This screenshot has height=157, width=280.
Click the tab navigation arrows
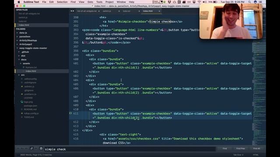(x=72, y=11)
